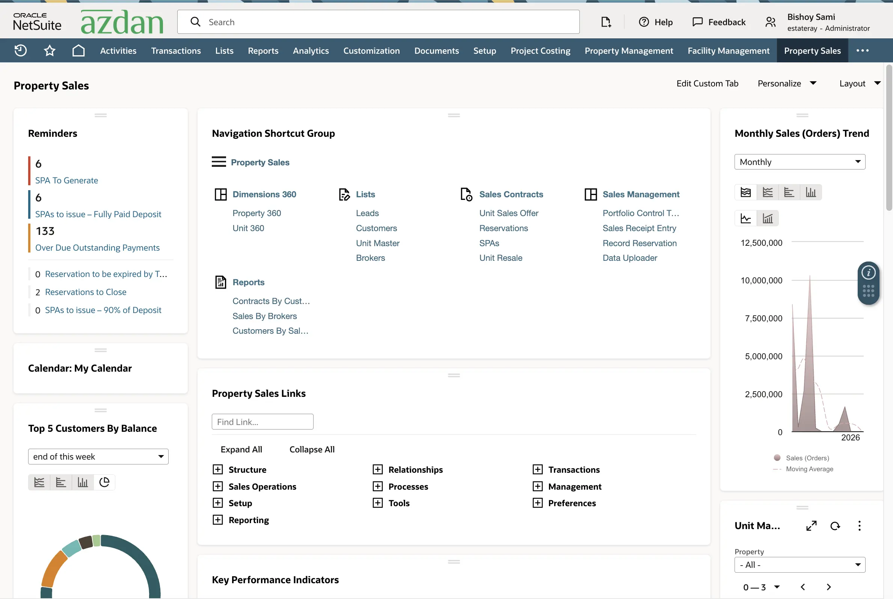This screenshot has width=893, height=599.
Task: Open the user role icon beside Bishoy Sami
Action: click(x=771, y=22)
